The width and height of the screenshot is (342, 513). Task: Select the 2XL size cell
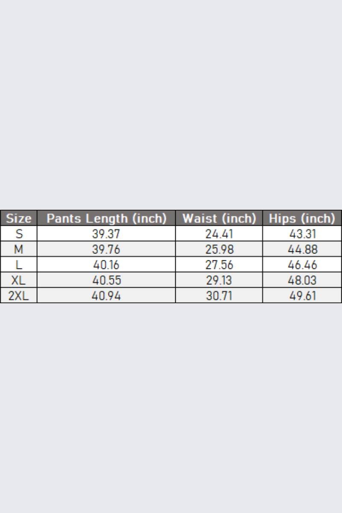point(19,295)
